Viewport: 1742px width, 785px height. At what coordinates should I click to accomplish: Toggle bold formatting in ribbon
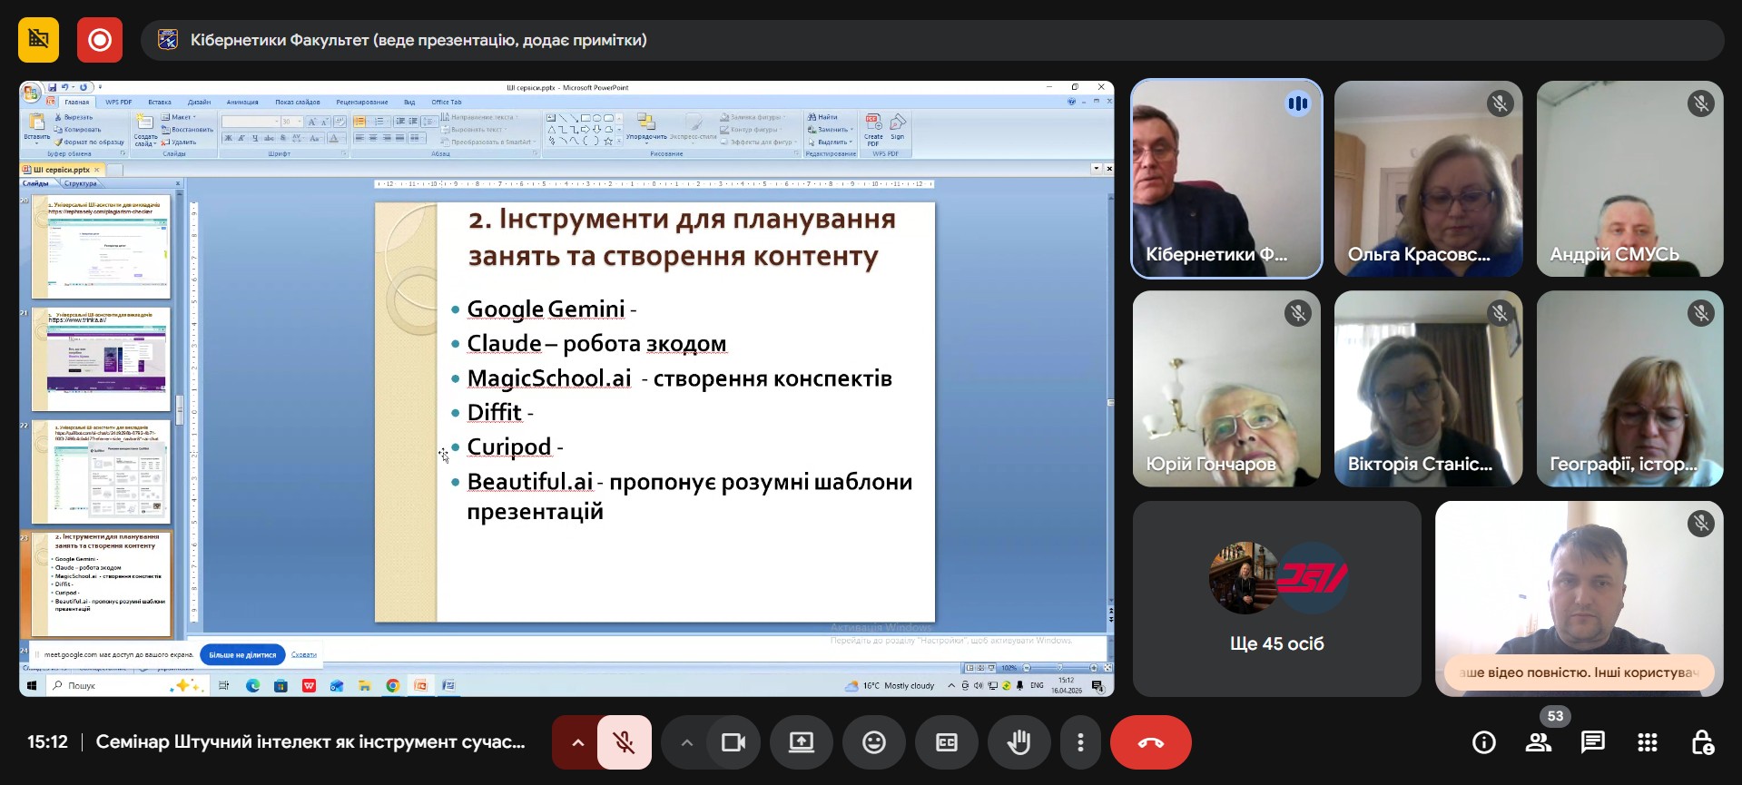[x=228, y=138]
